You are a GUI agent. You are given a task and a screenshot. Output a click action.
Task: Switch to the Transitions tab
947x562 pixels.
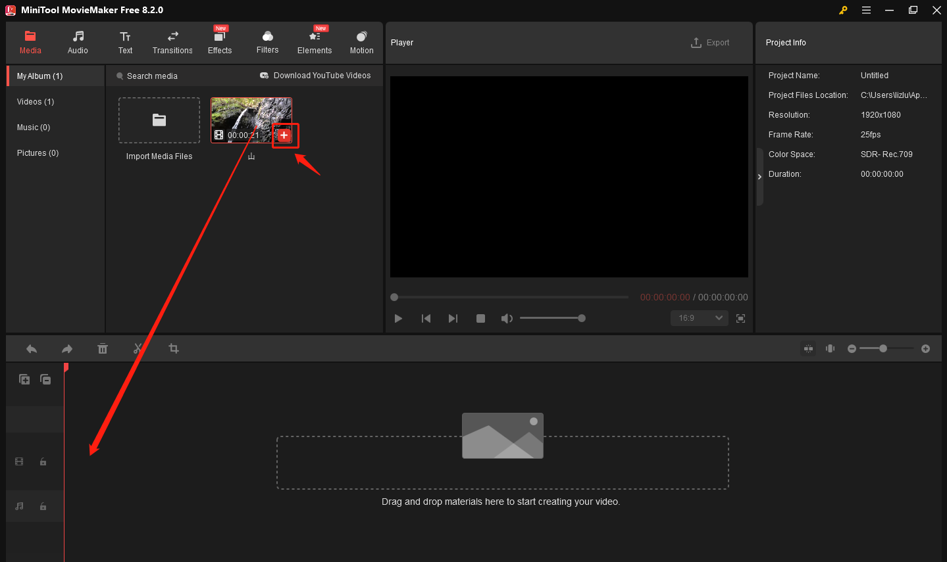click(172, 43)
